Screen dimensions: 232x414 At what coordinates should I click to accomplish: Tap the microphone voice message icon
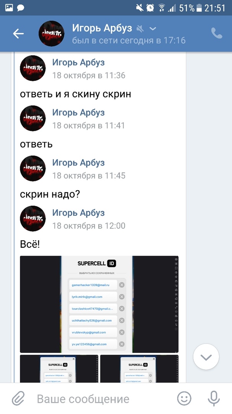tap(214, 398)
